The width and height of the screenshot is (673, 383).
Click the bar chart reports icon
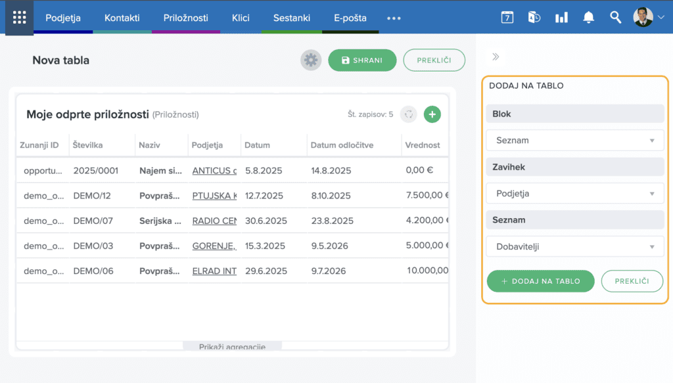pyautogui.click(x=561, y=18)
